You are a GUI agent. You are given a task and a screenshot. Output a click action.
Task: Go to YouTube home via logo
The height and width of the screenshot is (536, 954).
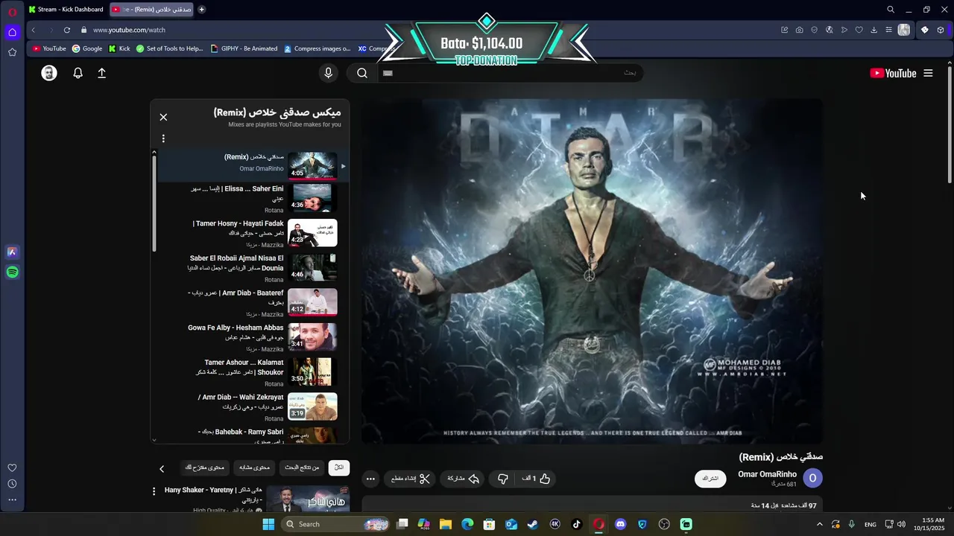(893, 73)
